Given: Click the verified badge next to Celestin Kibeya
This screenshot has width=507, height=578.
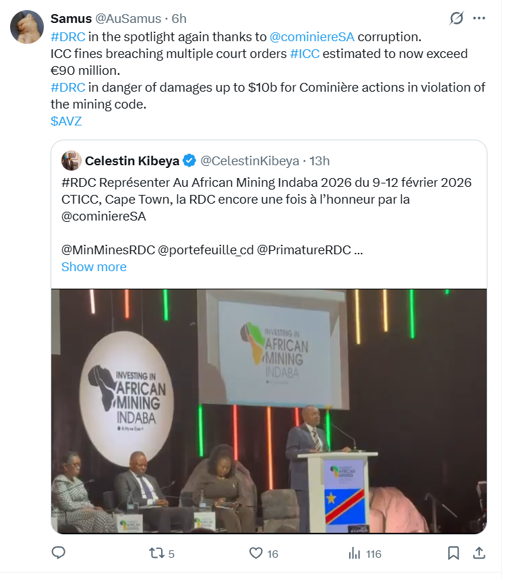Looking at the screenshot, I should 189,161.
